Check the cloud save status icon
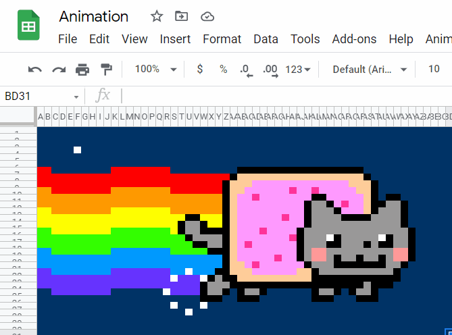This screenshot has height=335, width=452. 207,16
